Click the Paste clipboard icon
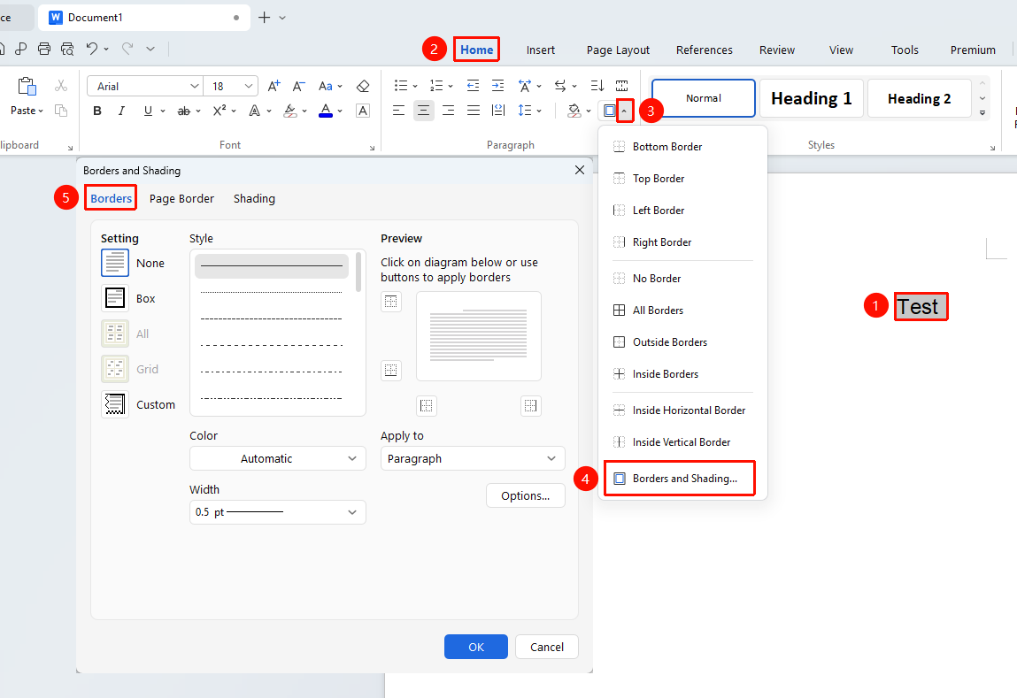Viewport: 1017px width, 698px height. [27, 87]
